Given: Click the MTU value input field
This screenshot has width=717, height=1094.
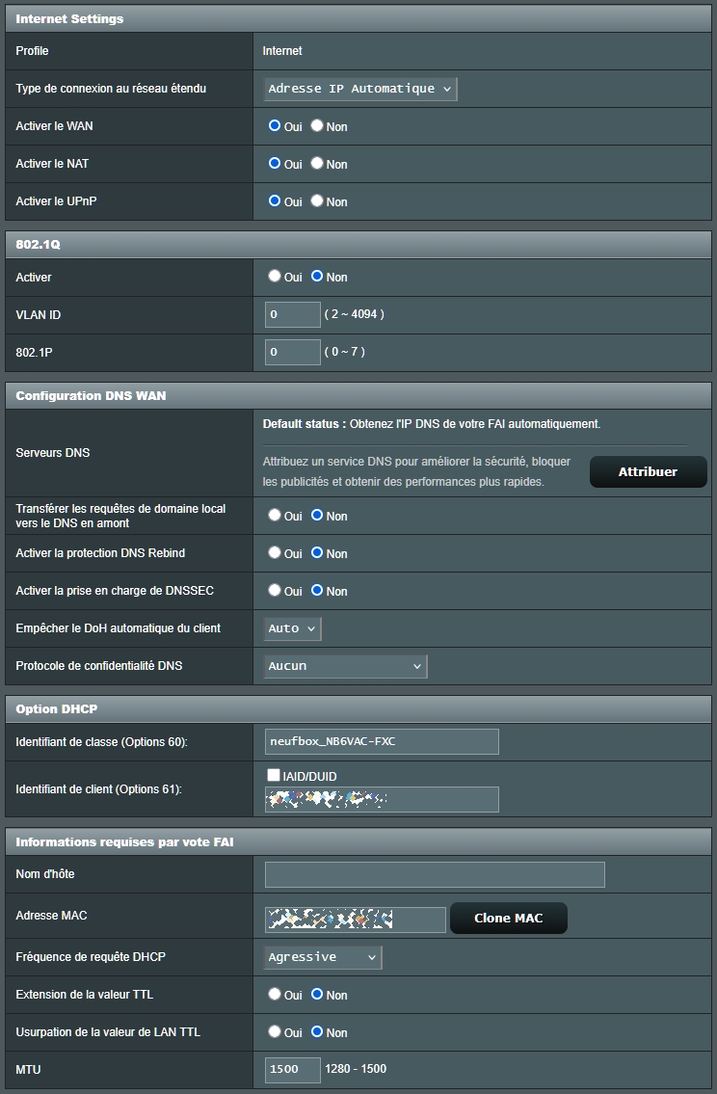Looking at the screenshot, I should click(x=293, y=1069).
